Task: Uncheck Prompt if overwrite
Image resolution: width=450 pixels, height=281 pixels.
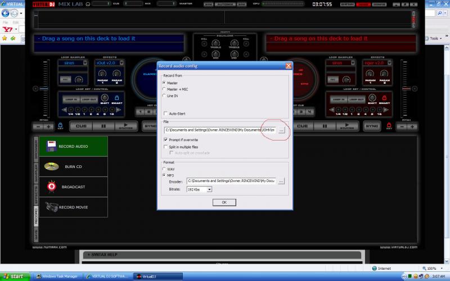Action: (x=165, y=139)
